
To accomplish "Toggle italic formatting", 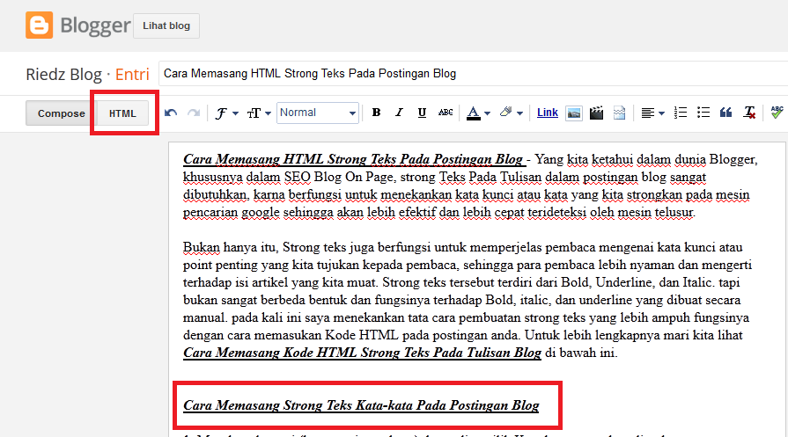I will [399, 113].
